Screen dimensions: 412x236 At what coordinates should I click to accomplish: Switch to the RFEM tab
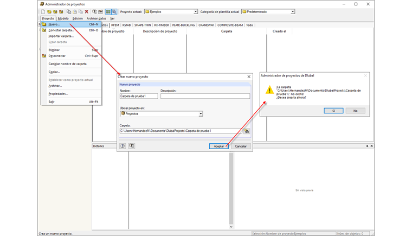point(115,25)
